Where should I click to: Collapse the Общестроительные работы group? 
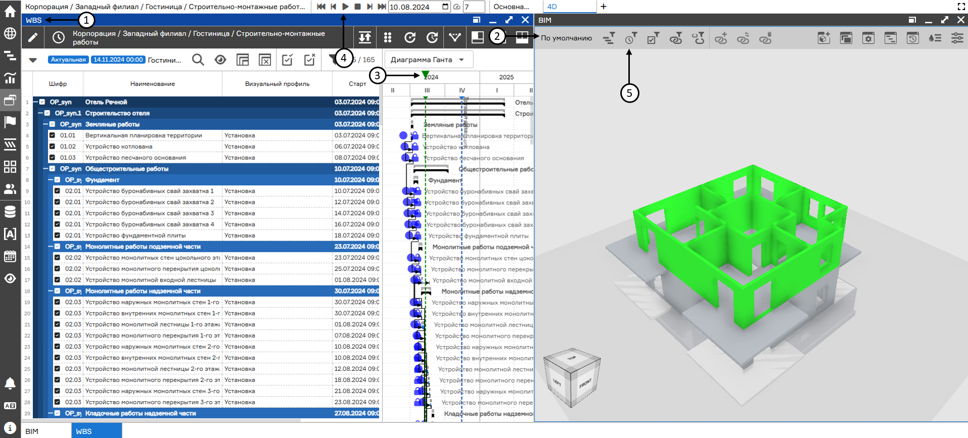pos(45,169)
